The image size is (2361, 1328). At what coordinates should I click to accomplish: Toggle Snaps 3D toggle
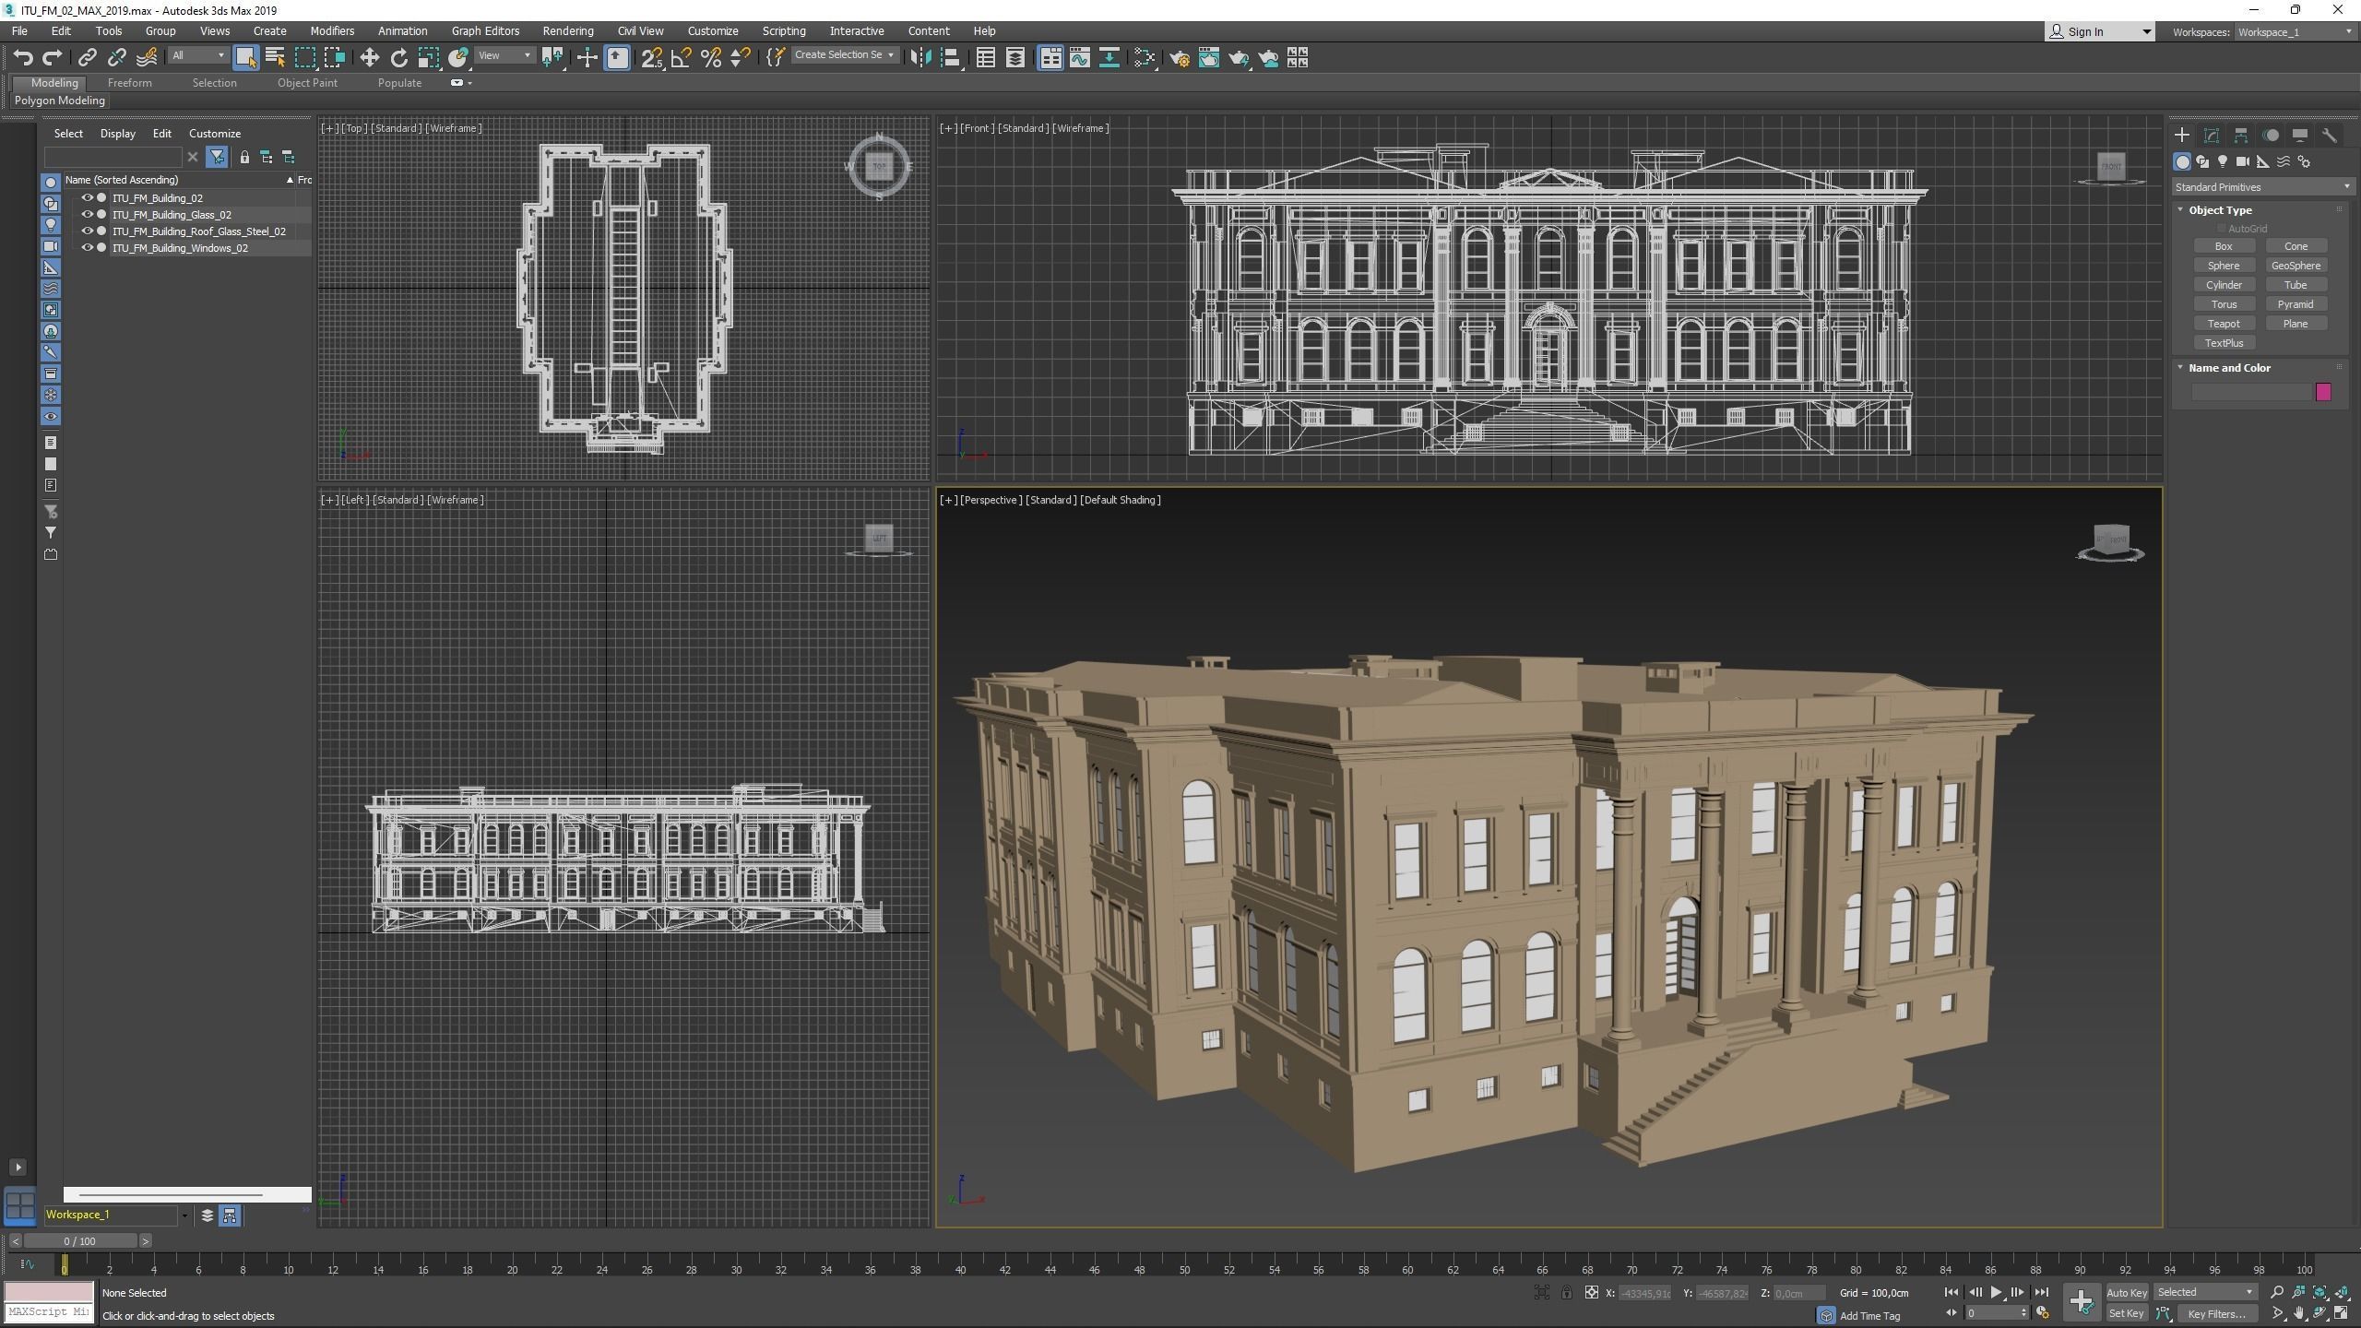[651, 58]
